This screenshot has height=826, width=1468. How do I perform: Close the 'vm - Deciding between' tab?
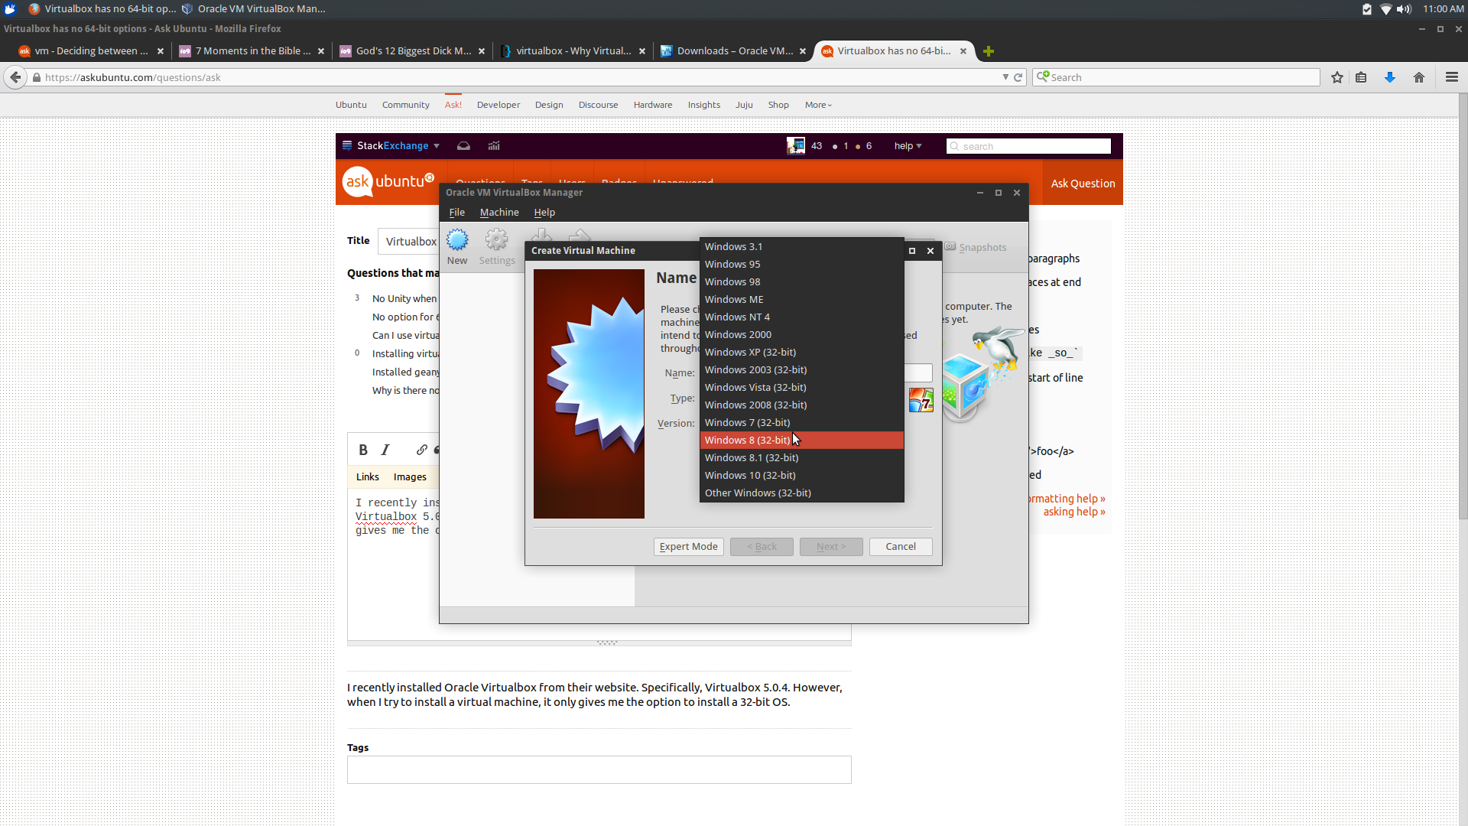tap(161, 51)
